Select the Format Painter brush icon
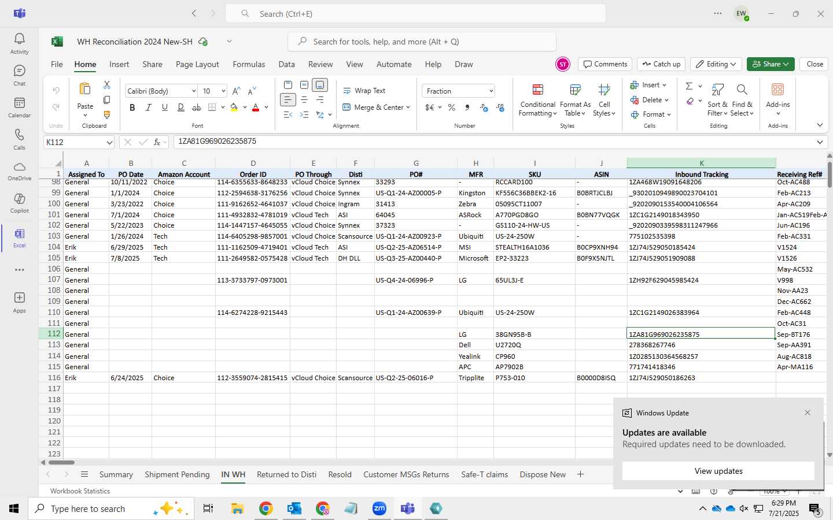 (x=107, y=115)
